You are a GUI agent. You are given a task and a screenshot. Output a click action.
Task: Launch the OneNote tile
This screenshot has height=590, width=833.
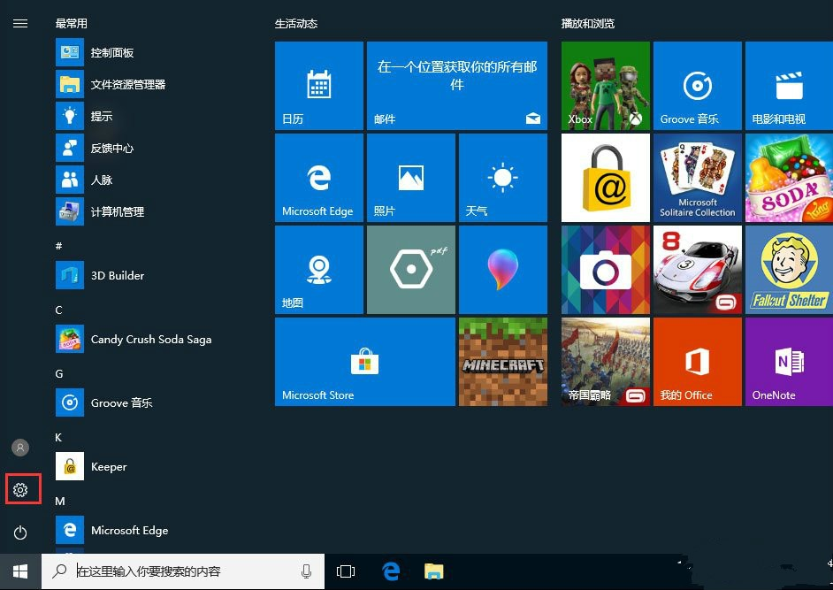pos(788,361)
